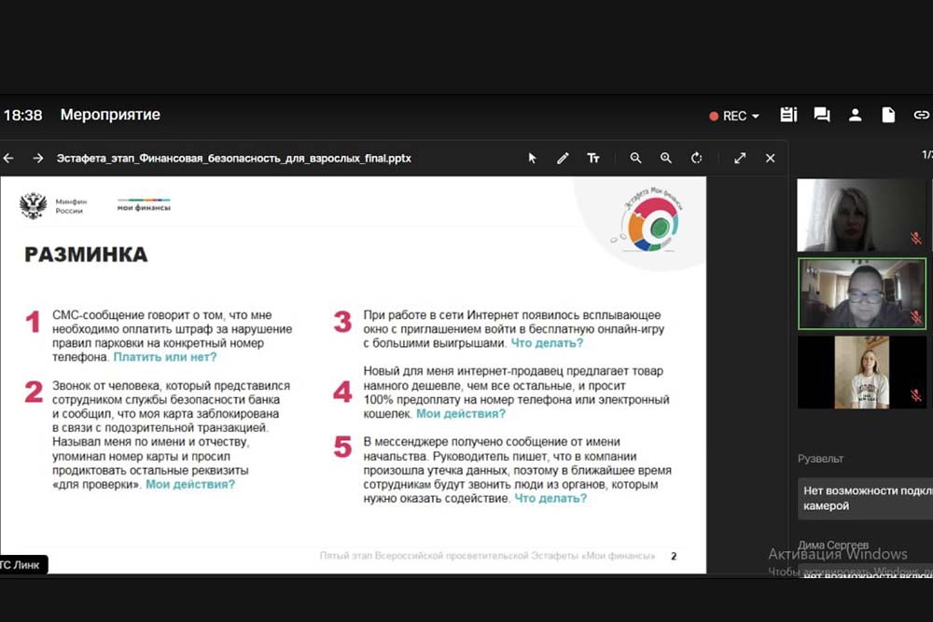Zoom out the presentation slide
Viewport: 933px width, 622px height.
pos(635,159)
